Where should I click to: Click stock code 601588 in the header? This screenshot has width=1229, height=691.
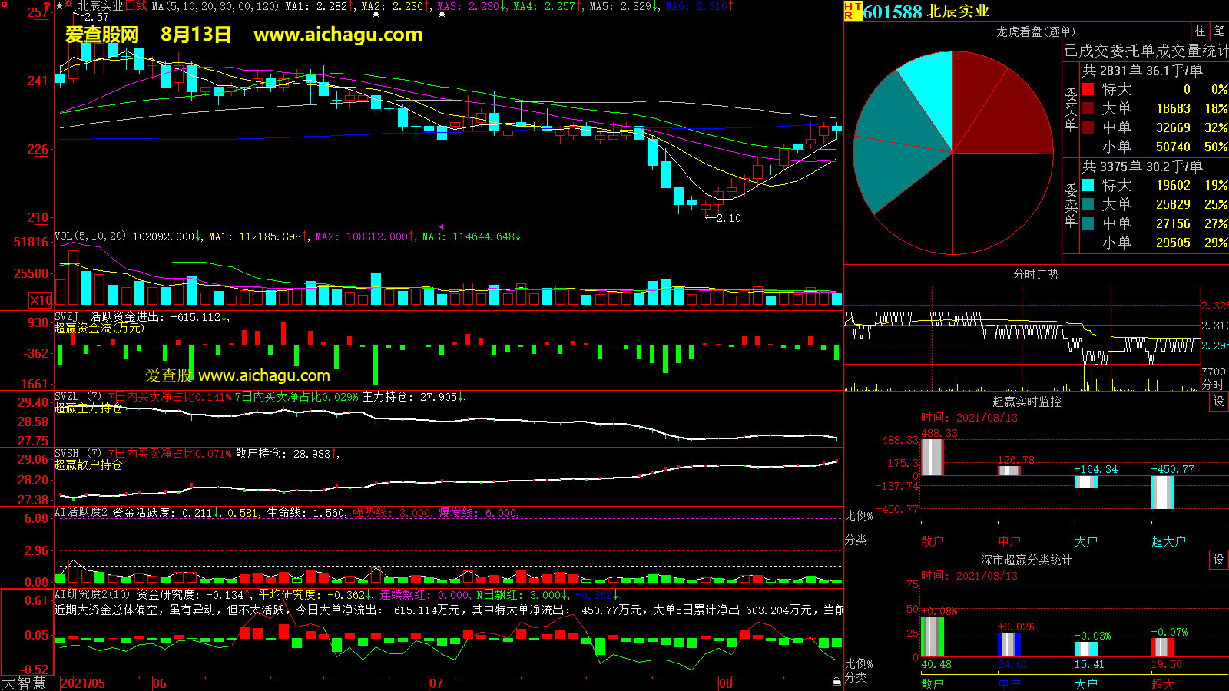pyautogui.click(x=892, y=12)
